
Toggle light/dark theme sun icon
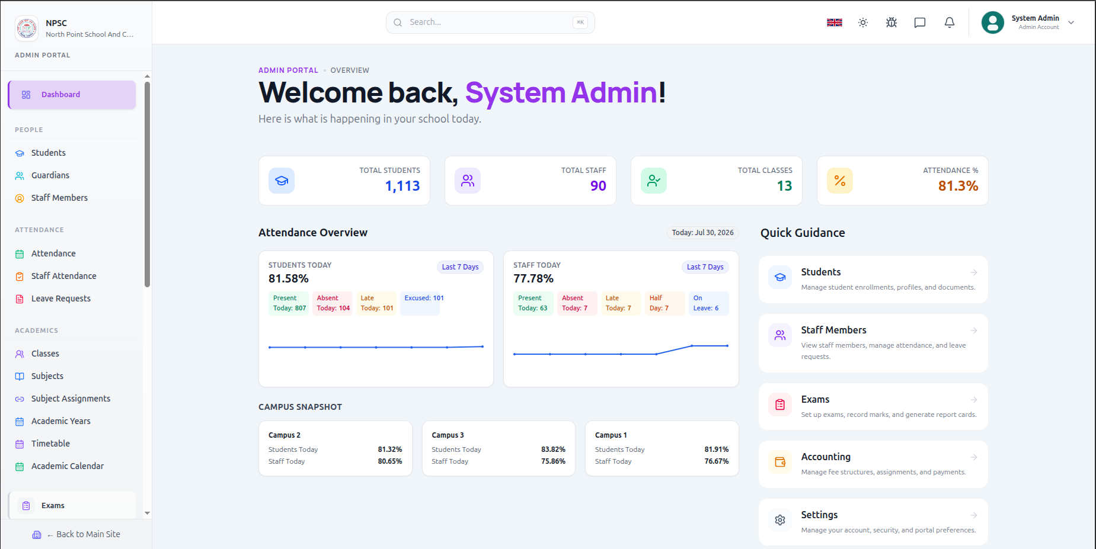(863, 23)
